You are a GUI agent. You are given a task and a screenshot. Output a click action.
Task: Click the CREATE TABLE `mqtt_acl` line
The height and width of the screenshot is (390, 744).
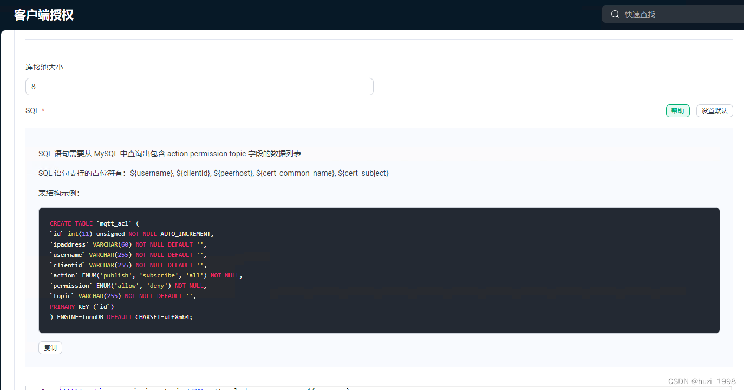[95, 223]
